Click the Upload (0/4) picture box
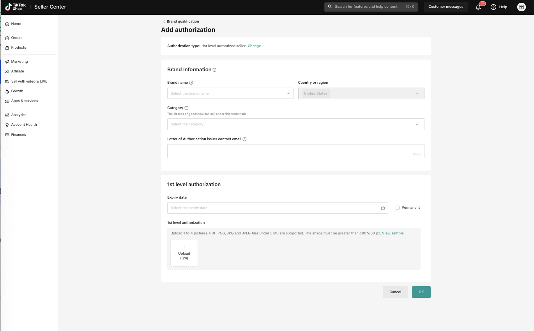 [x=184, y=253]
